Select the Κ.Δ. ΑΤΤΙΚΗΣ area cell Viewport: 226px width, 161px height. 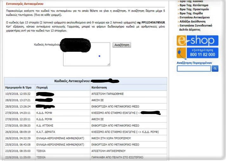(x=45, y=126)
